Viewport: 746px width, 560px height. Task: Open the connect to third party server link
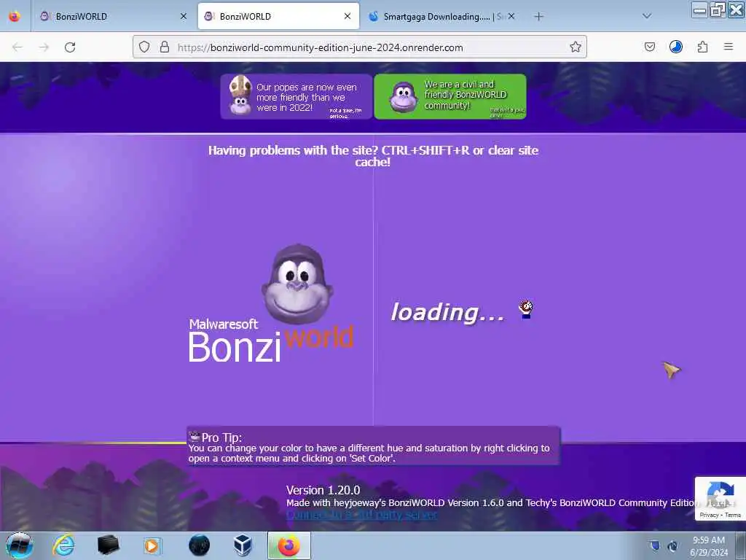click(361, 516)
